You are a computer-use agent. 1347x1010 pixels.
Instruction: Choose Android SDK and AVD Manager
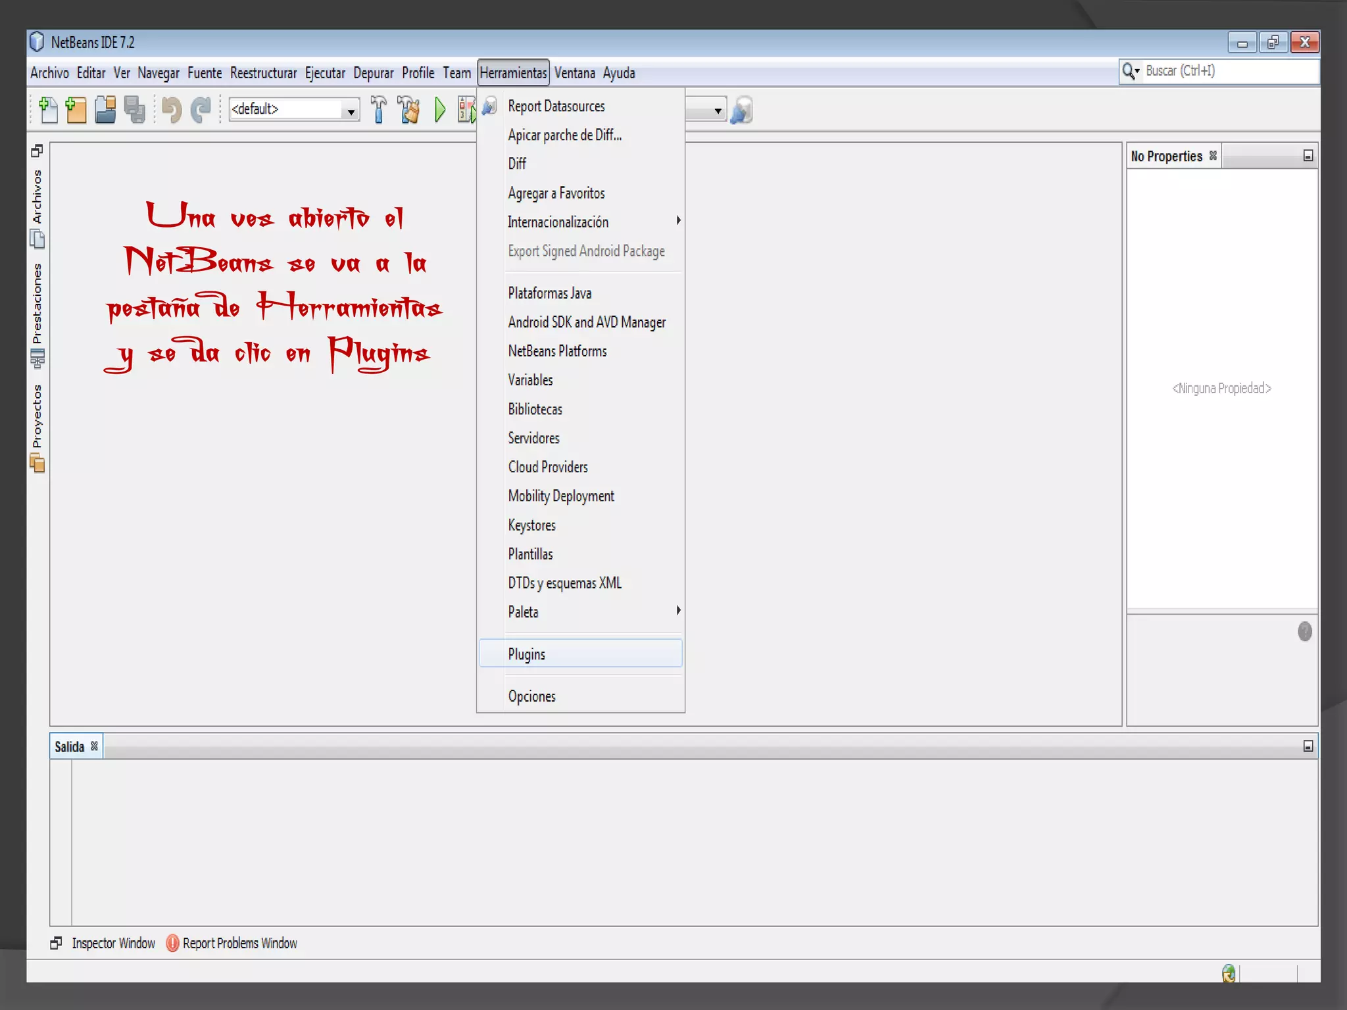tap(580, 322)
